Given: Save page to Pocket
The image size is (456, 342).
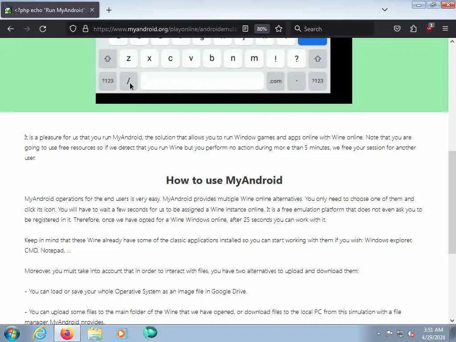Looking at the screenshot, I should coord(397,29).
